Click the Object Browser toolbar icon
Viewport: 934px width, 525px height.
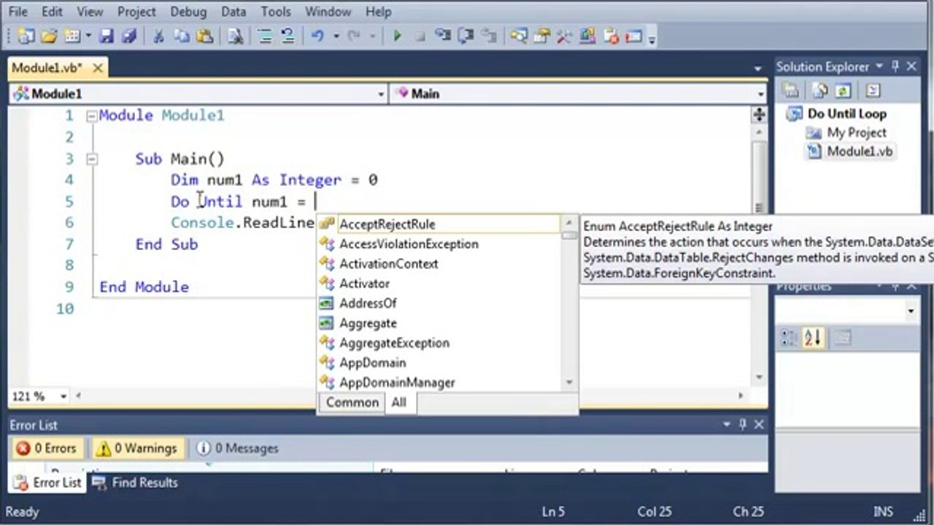click(587, 36)
